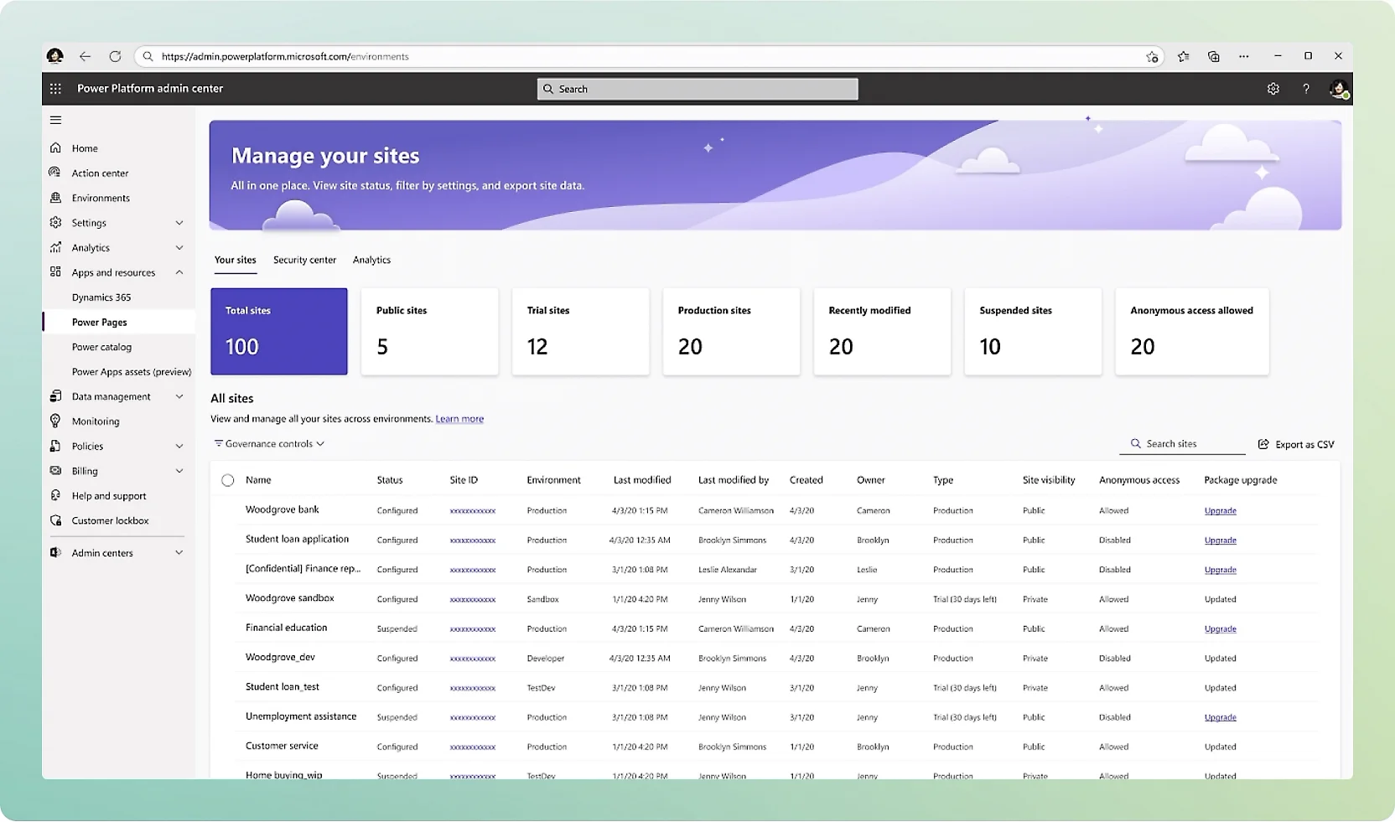Screen dimensions: 1395x822
Task: Open Power catalog in sidebar
Action: [x=101, y=346]
